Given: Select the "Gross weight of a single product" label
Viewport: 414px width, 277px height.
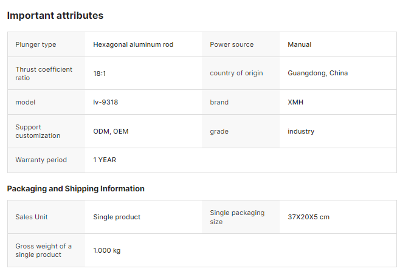Looking at the screenshot, I should (x=44, y=250).
